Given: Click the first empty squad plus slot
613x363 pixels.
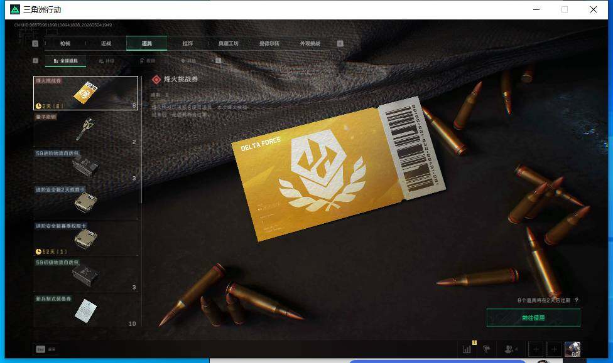Looking at the screenshot, I should coord(536,349).
